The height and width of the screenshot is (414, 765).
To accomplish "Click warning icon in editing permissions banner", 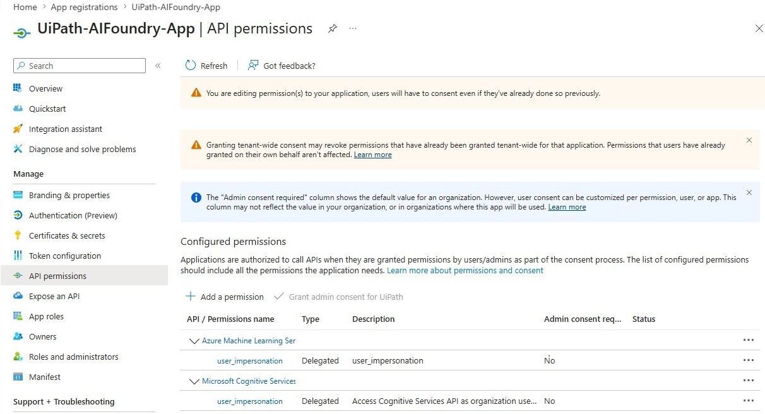I will (x=196, y=93).
